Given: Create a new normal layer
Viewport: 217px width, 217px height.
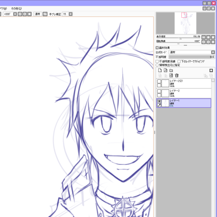Looking at the screenshot, I should tap(160, 70).
